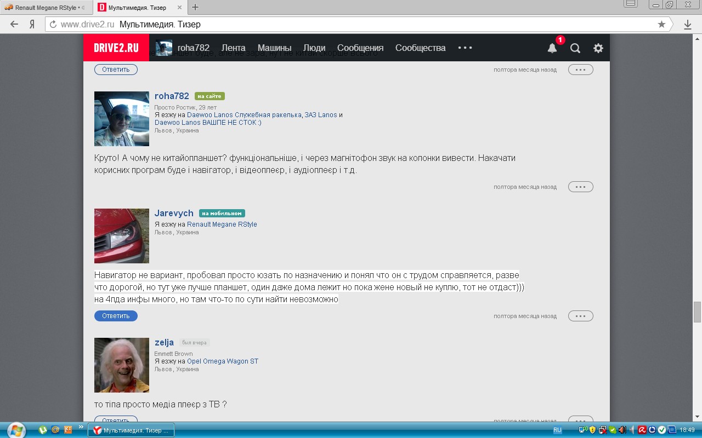Click 'полтора месяца назад' under Jarevych's comment
The height and width of the screenshot is (438, 702).
click(x=525, y=316)
